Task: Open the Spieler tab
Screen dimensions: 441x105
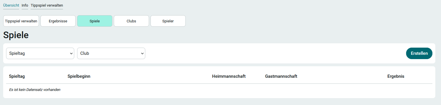Action: pos(168,21)
